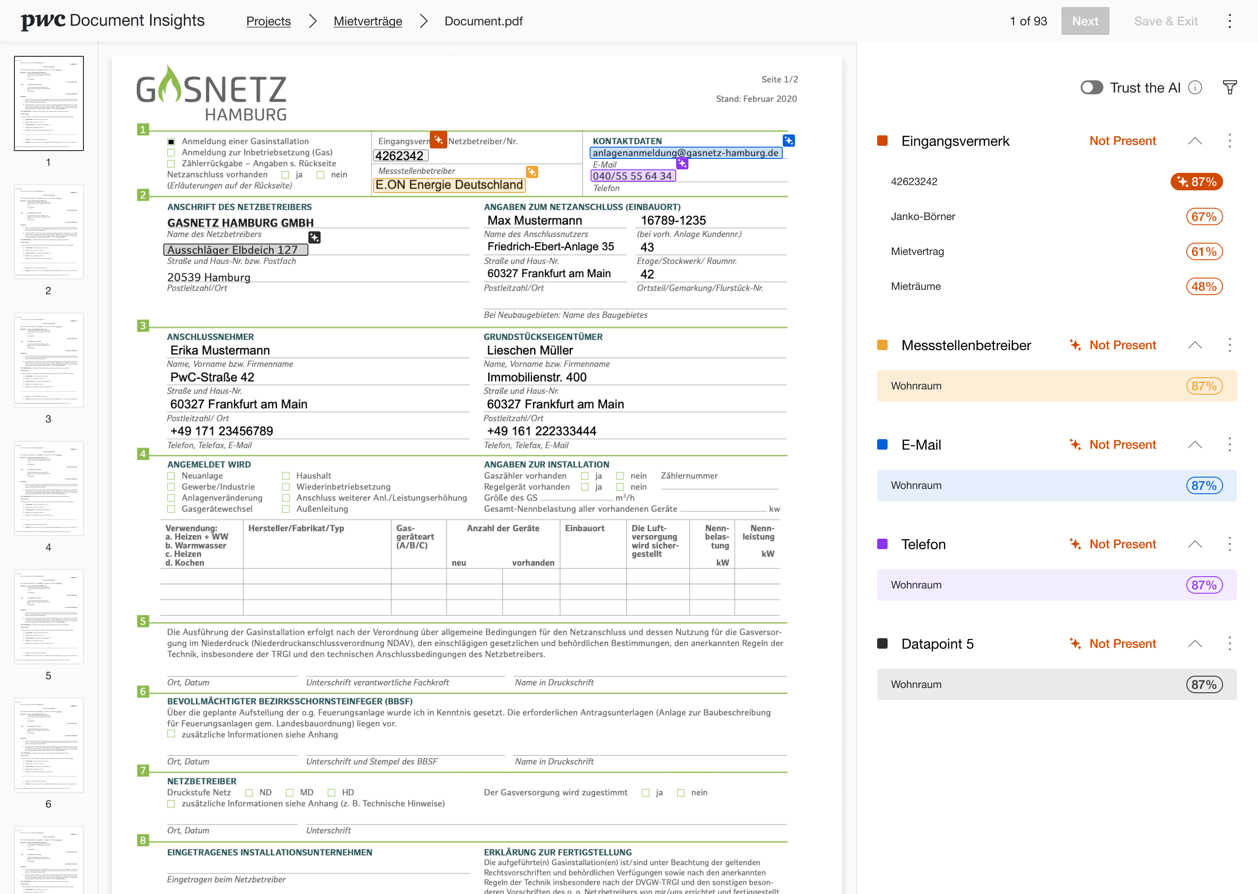Click highlighted phone 040/55 55 64 34
The height and width of the screenshot is (894, 1258).
[633, 175]
